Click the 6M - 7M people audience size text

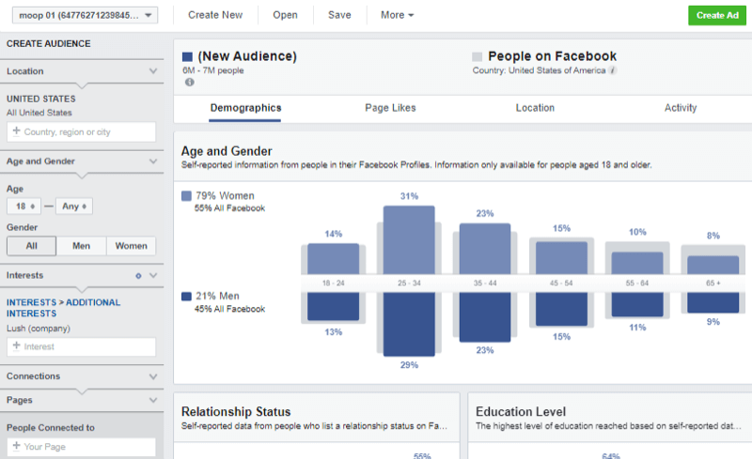(213, 70)
